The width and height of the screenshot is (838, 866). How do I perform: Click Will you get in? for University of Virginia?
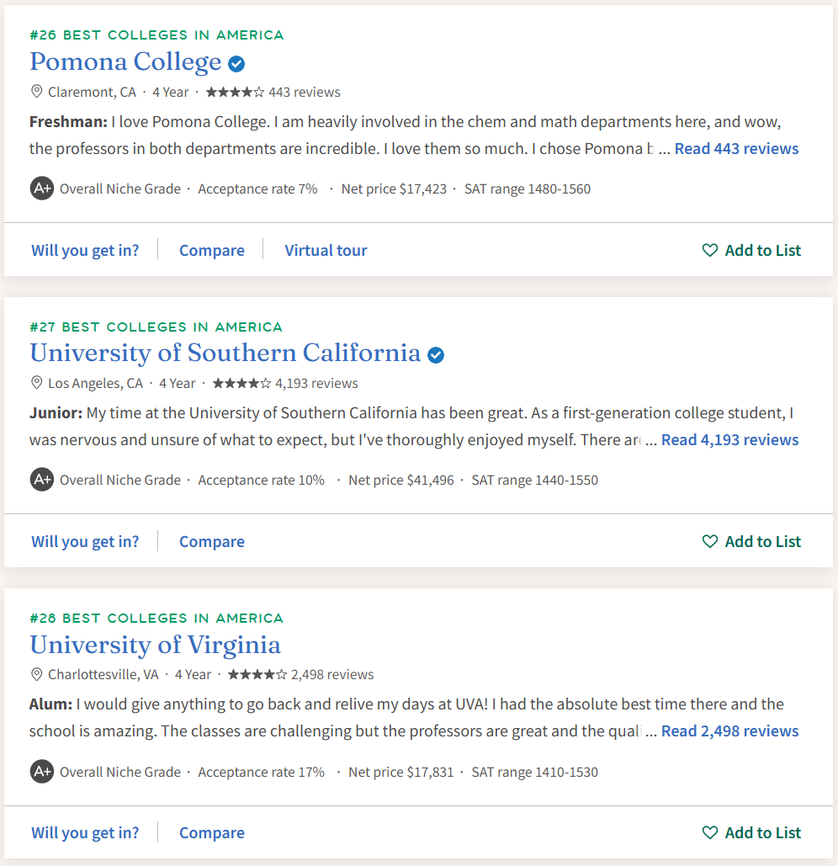(x=85, y=832)
